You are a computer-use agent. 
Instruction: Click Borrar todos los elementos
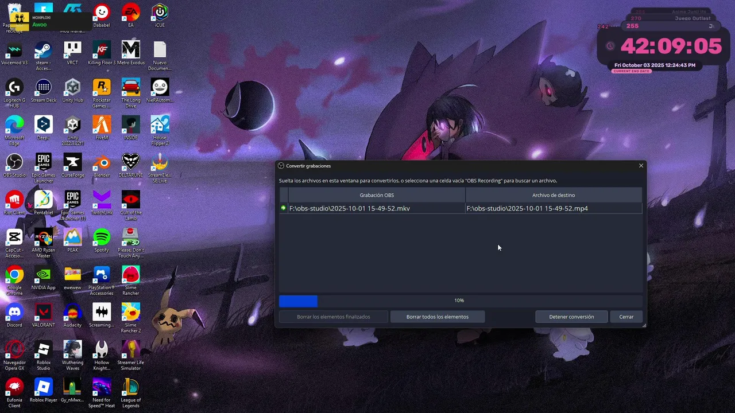pos(438,317)
